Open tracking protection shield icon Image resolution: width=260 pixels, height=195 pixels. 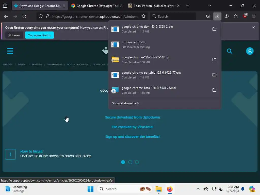click(41, 17)
